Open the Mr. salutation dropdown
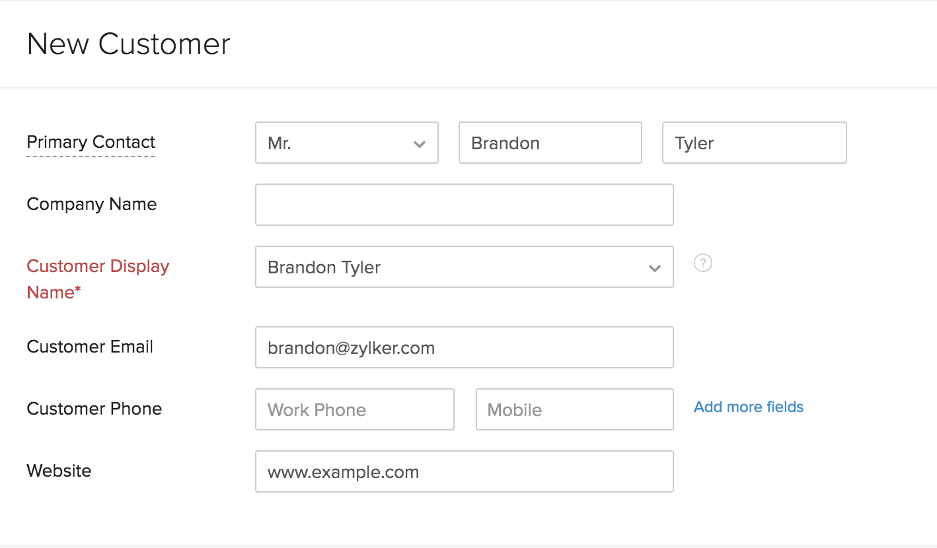This screenshot has height=548, width=937. click(x=346, y=143)
